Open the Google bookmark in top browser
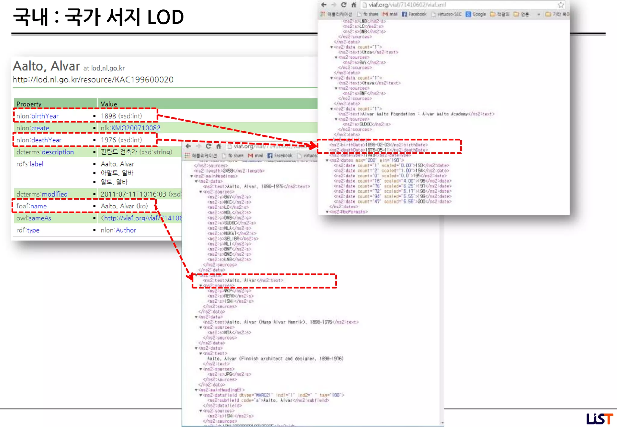The image size is (617, 427). point(476,14)
